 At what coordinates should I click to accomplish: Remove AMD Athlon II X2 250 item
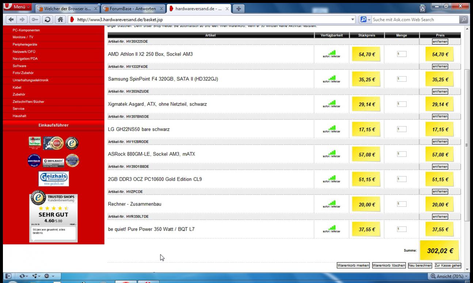click(440, 42)
